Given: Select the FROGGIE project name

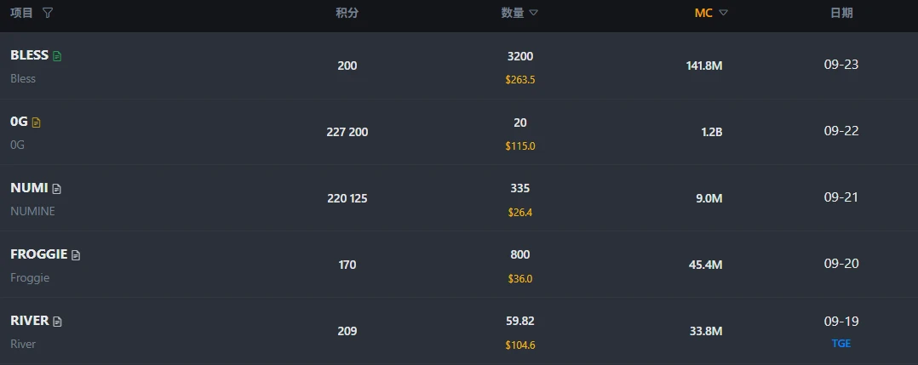Looking at the screenshot, I should pyautogui.click(x=38, y=254).
